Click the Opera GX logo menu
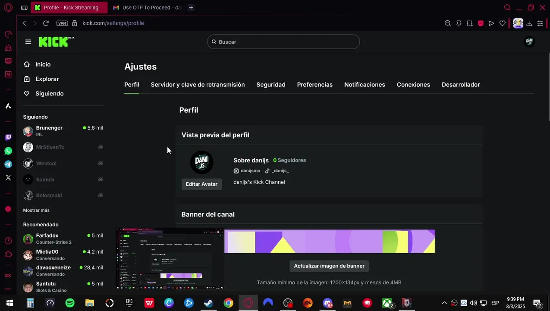Image resolution: width=550 pixels, height=311 pixels. click(x=8, y=7)
